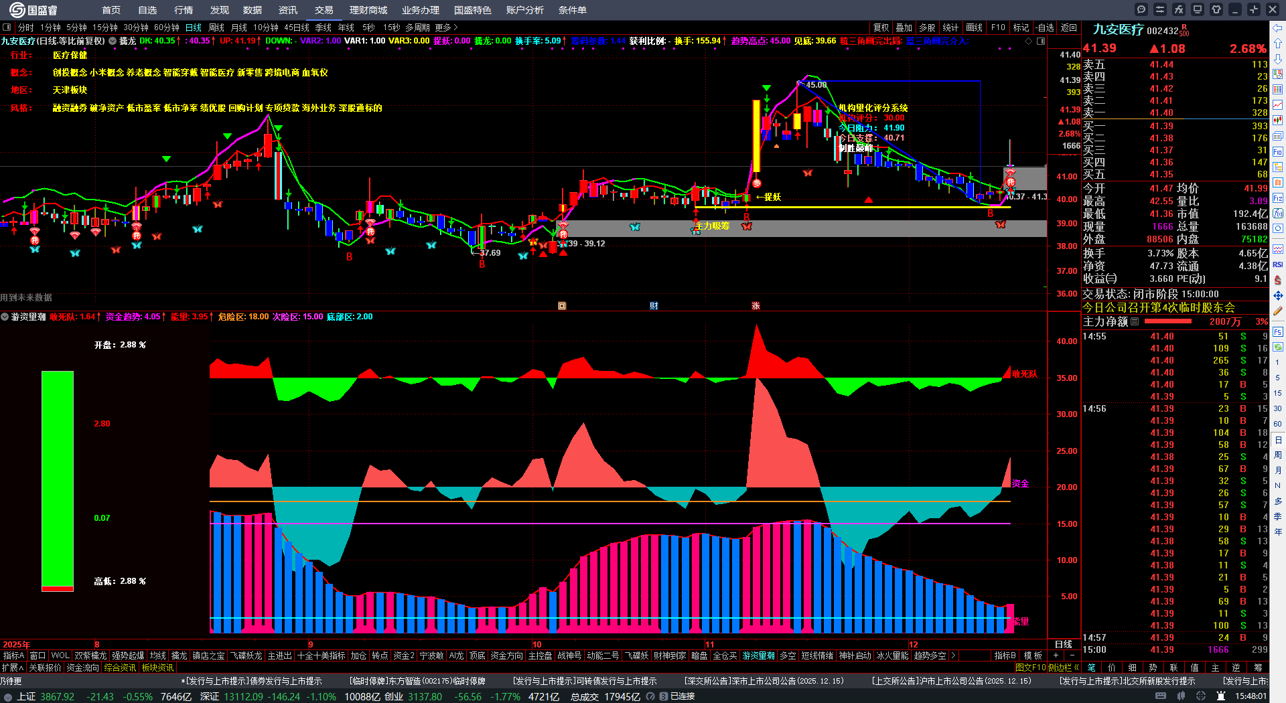Open the 国盛特色 menu
The height and width of the screenshot is (703, 1286).
pyautogui.click(x=473, y=10)
